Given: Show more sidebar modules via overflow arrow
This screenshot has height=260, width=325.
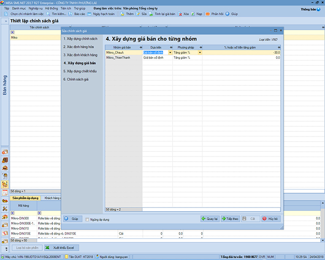Looking at the screenshot, I should [6, 248].
